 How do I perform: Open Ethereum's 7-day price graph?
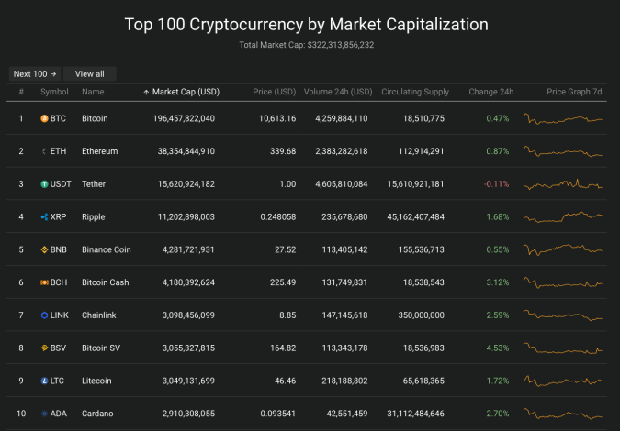tap(563, 151)
